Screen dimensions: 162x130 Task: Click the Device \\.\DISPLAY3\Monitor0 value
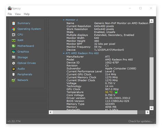point(109,50)
